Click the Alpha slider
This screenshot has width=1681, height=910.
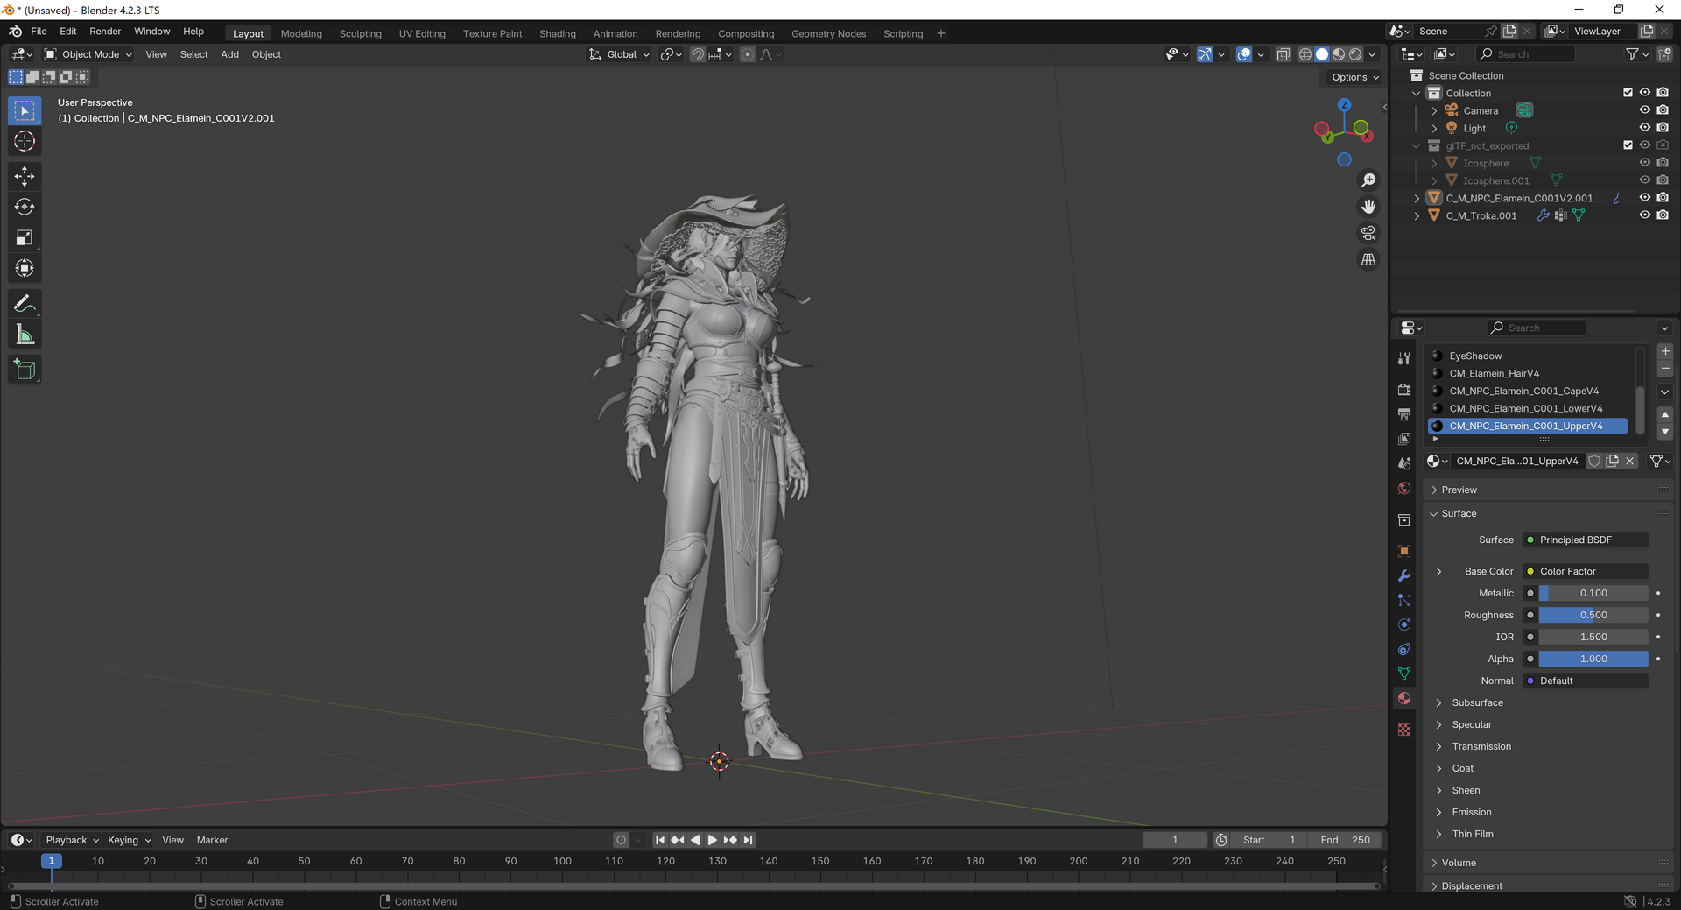(1593, 659)
